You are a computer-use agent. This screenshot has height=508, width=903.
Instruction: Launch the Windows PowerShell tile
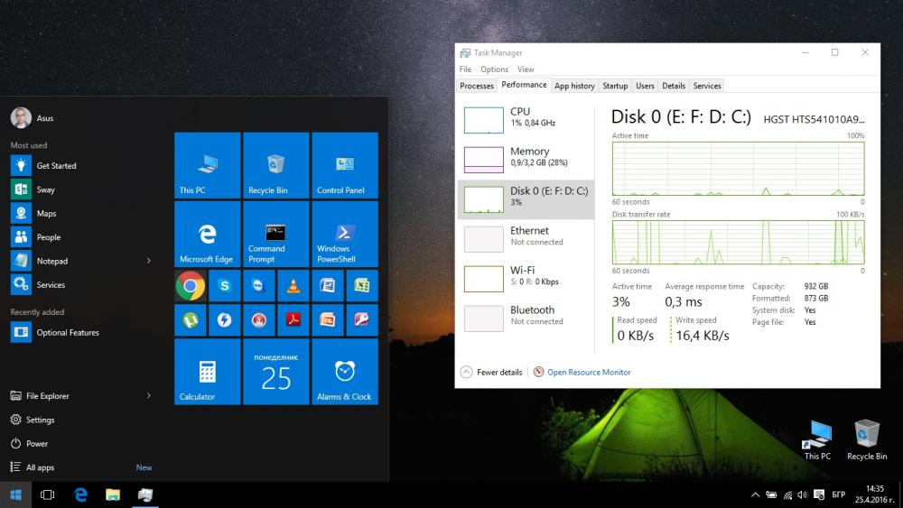tap(345, 235)
